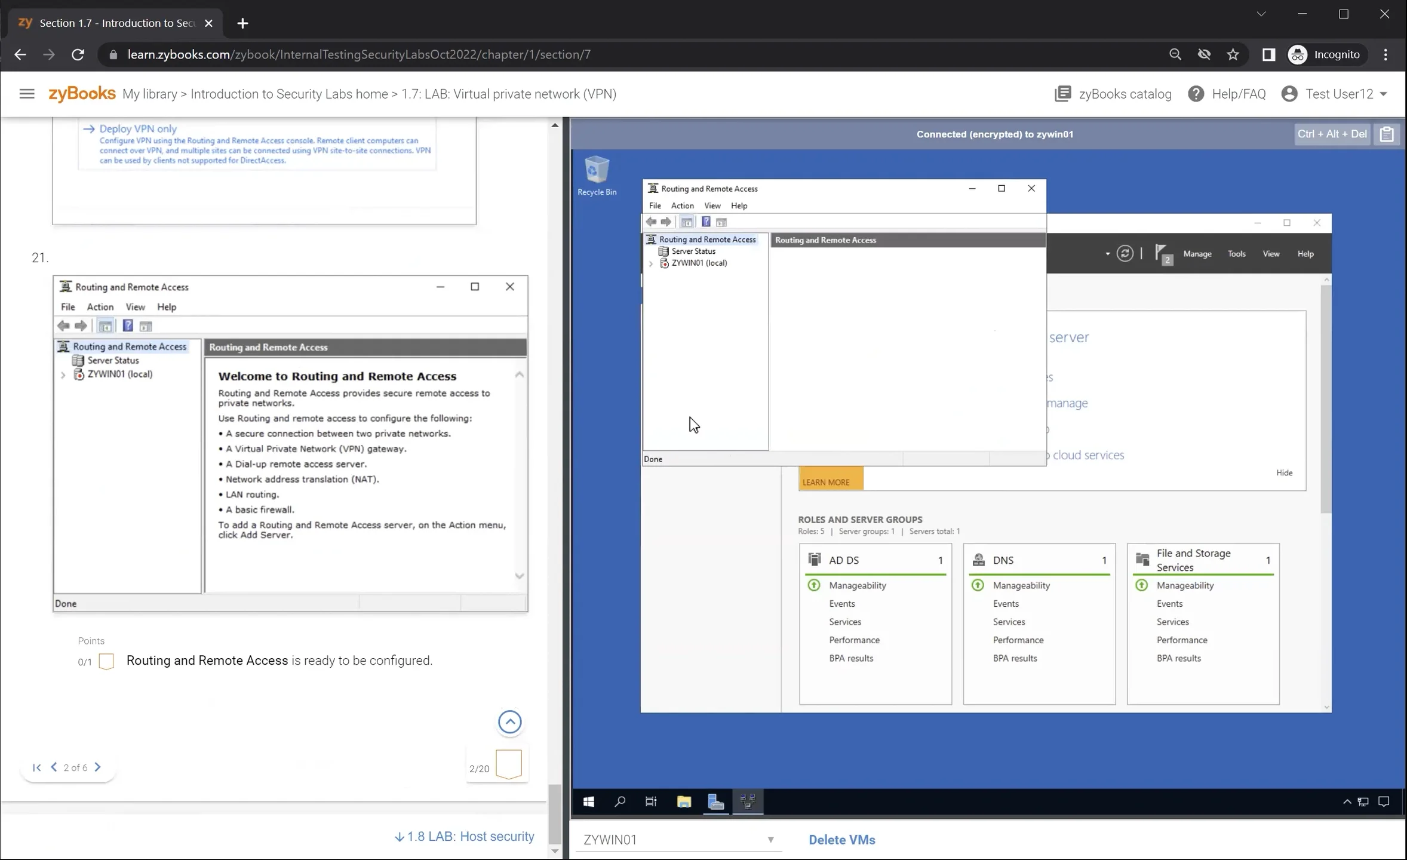Open the browser zoom magnifier icon
This screenshot has width=1407, height=860.
click(x=1175, y=54)
